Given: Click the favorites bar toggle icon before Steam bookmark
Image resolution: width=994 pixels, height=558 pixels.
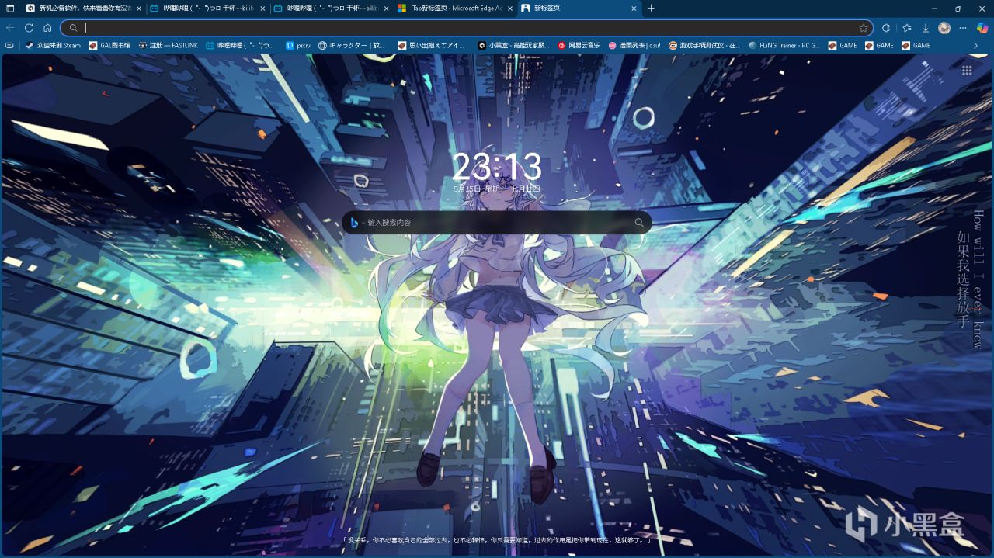Looking at the screenshot, I should pos(9,45).
